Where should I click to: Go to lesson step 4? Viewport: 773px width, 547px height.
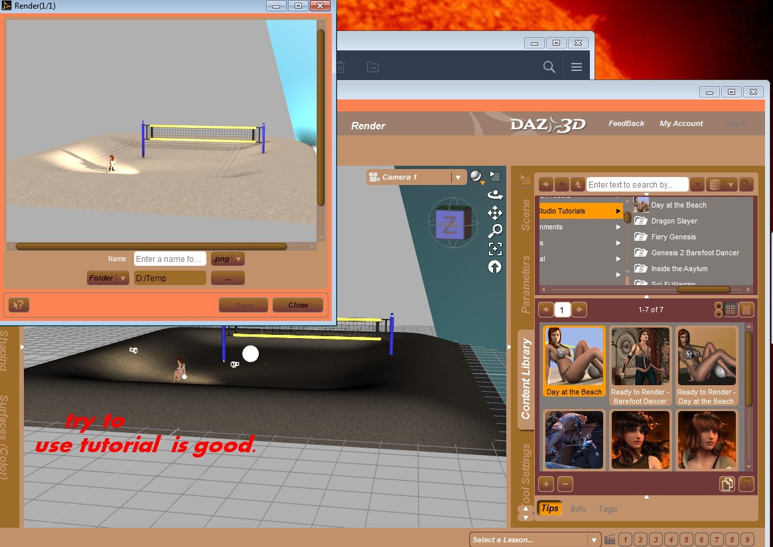671,540
